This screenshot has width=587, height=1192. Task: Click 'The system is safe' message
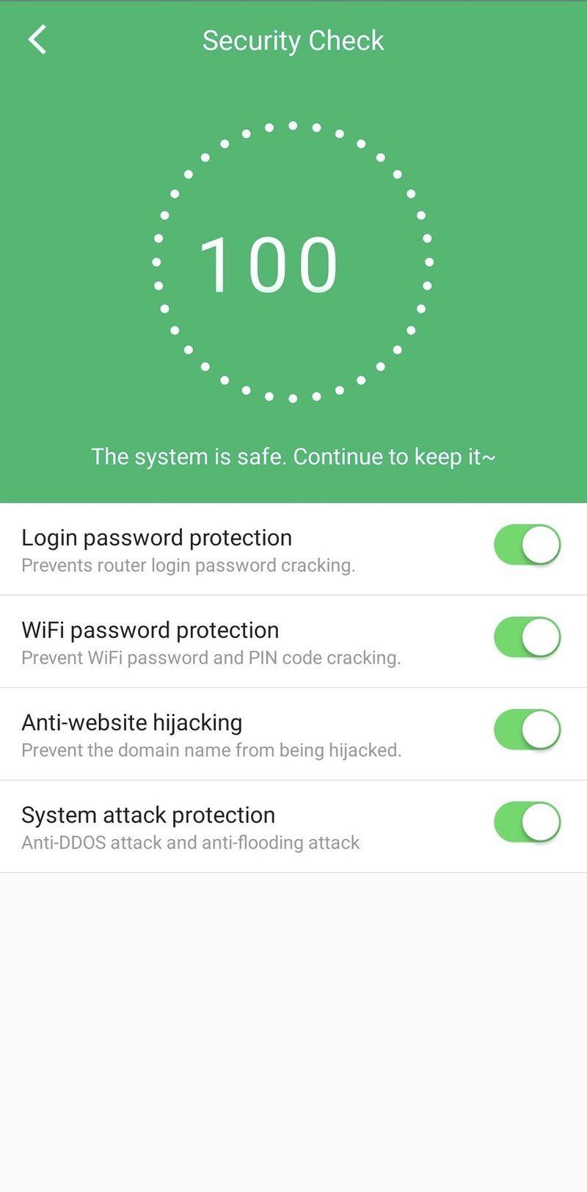293,457
